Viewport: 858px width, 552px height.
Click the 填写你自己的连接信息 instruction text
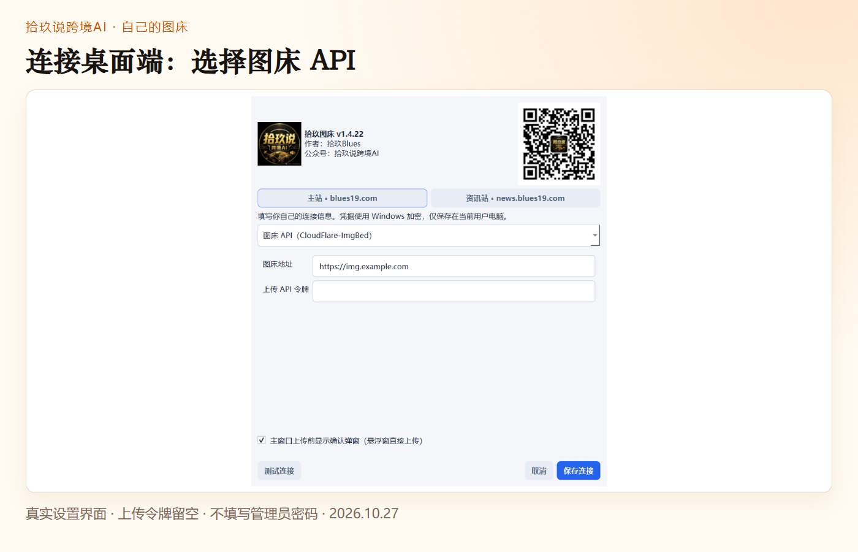382,216
